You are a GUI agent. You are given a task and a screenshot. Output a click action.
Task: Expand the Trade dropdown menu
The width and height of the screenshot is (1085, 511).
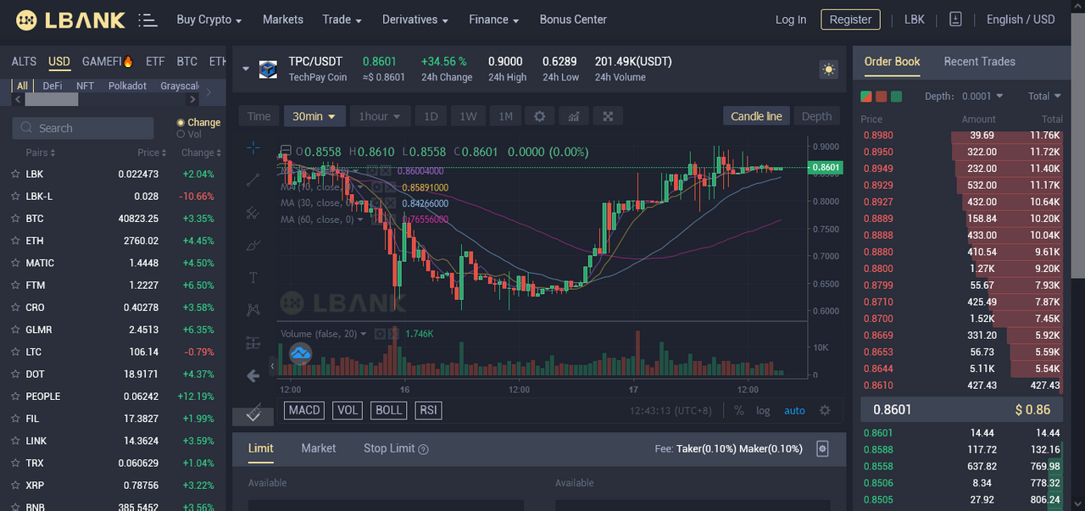(342, 19)
